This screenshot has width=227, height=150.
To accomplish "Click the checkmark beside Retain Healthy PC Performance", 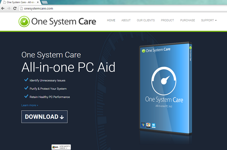I will pyautogui.click(x=26, y=96).
